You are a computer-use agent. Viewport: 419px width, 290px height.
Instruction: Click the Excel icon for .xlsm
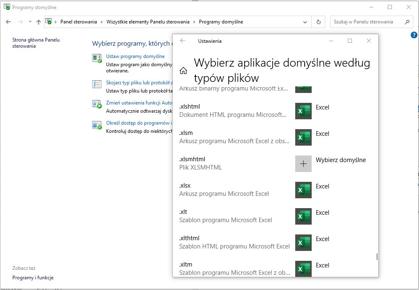[x=303, y=137]
